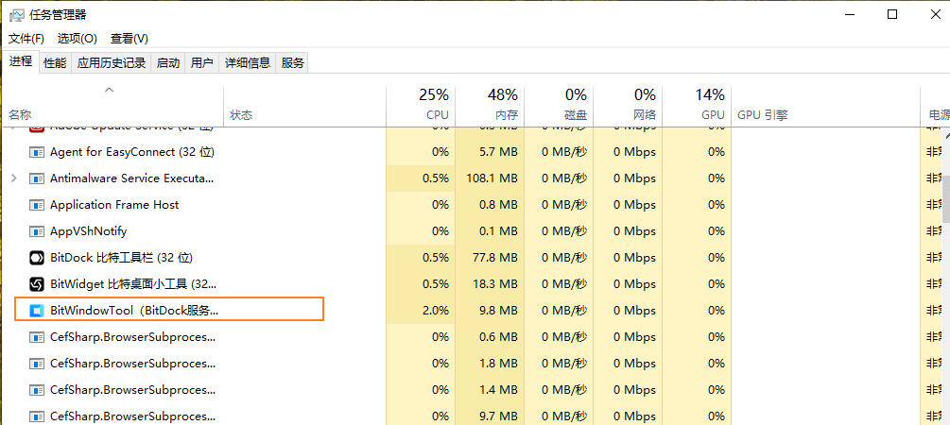This screenshot has width=950, height=425.
Task: Open the 选项(O) menu
Action: pyautogui.click(x=78, y=38)
